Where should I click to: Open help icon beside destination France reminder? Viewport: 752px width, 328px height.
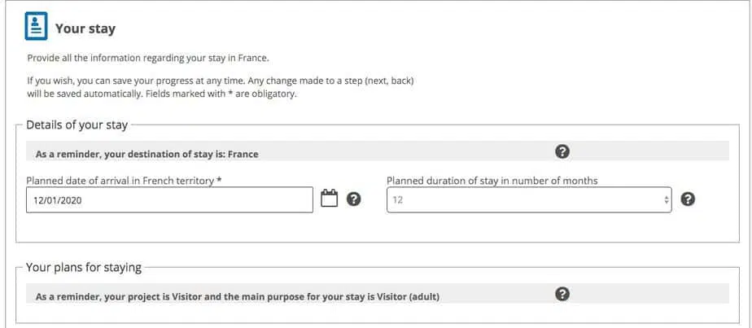(562, 152)
